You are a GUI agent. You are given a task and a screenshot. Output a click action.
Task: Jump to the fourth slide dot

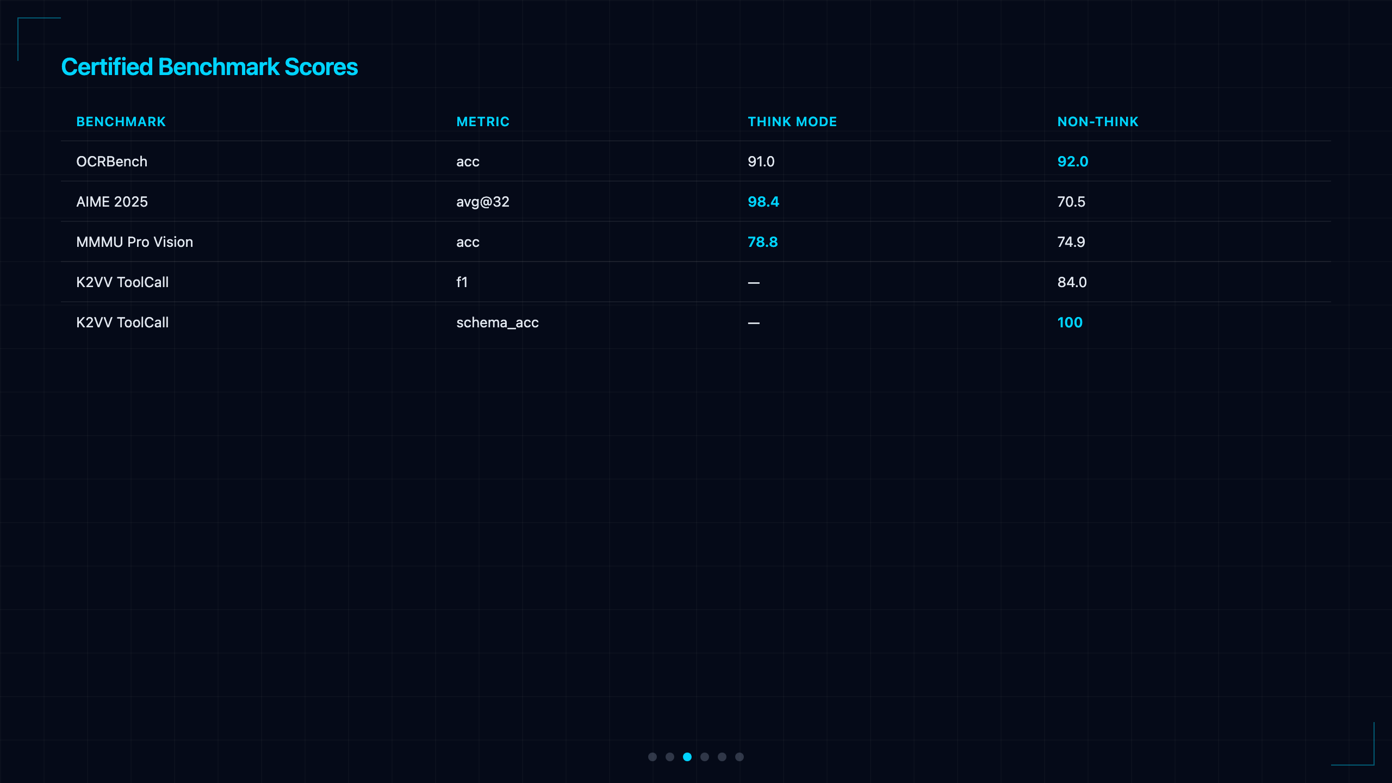[705, 757]
